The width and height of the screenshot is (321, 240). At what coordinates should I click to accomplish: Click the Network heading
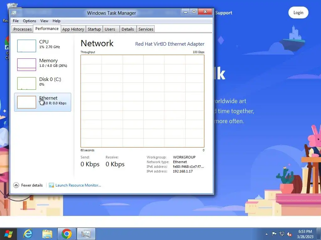tap(97, 43)
